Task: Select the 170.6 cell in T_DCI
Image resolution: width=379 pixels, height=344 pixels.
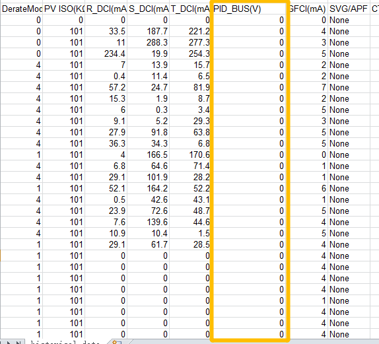Action: click(190, 155)
